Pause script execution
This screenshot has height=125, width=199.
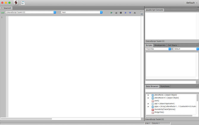pyautogui.click(x=116, y=13)
